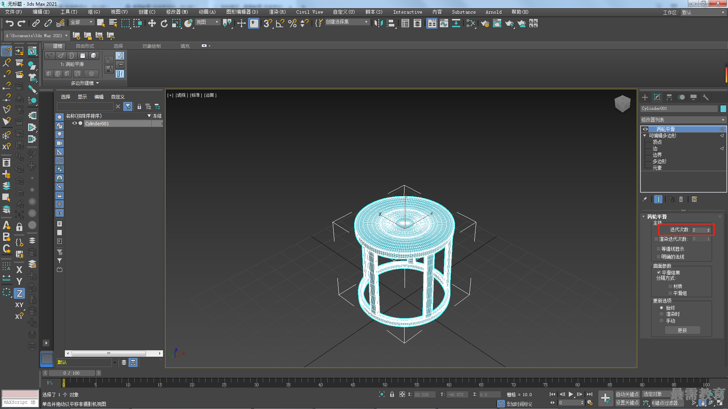This screenshot has width=728, height=409.
Task: Choose the Rectangular Selection Region tool
Action: 125,23
